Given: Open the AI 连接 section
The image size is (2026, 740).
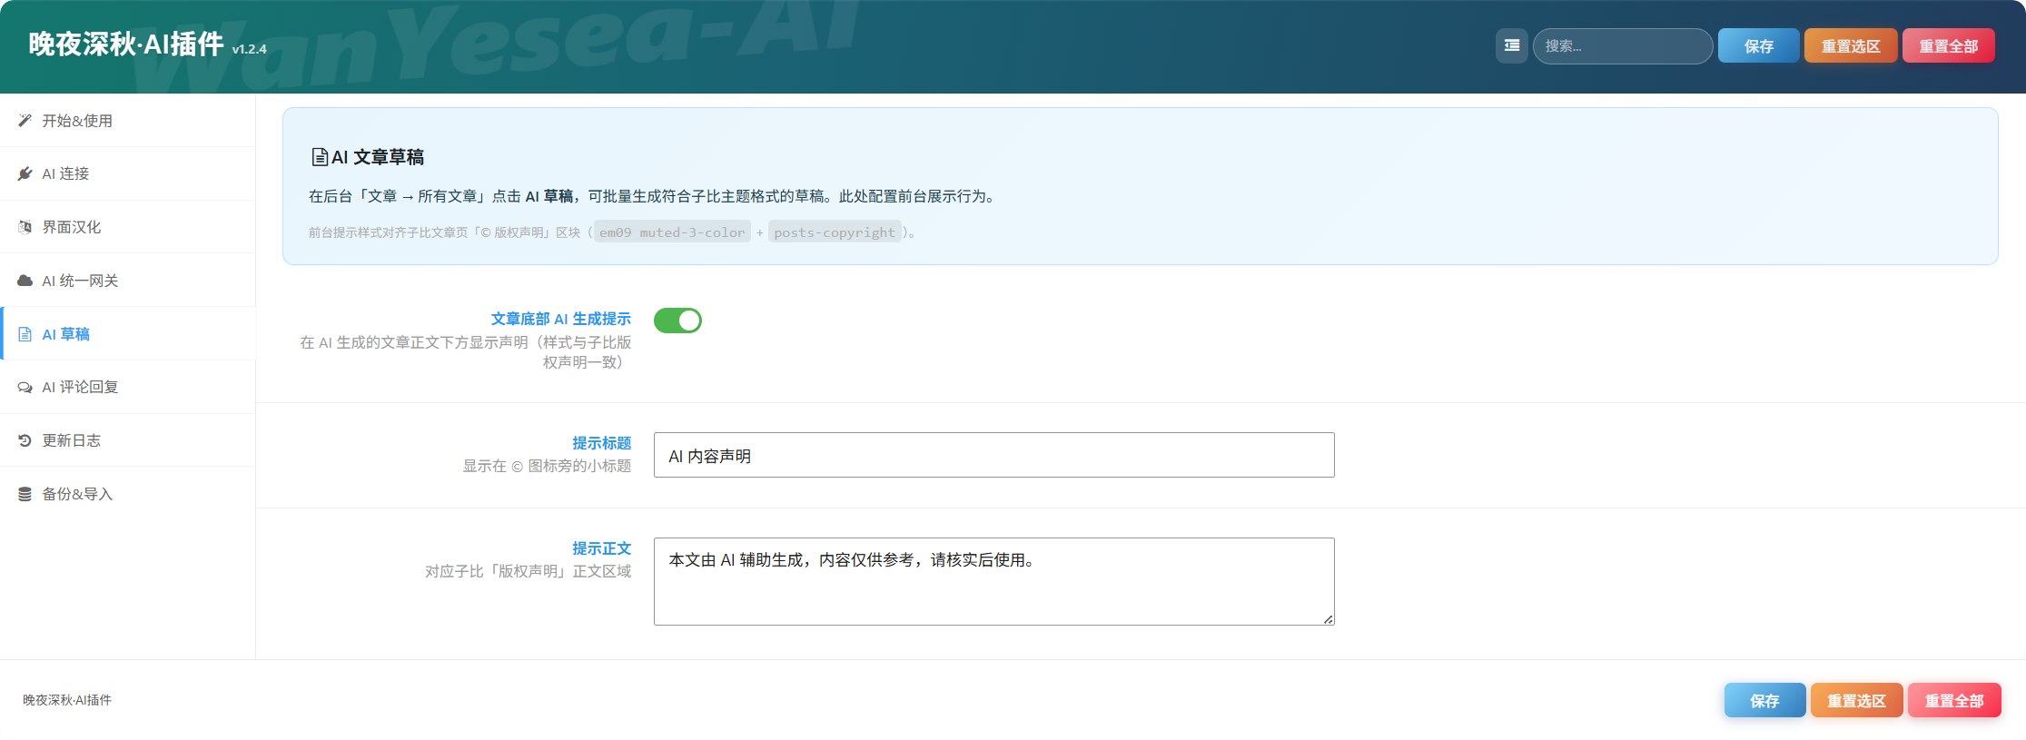Looking at the screenshot, I should click(128, 173).
